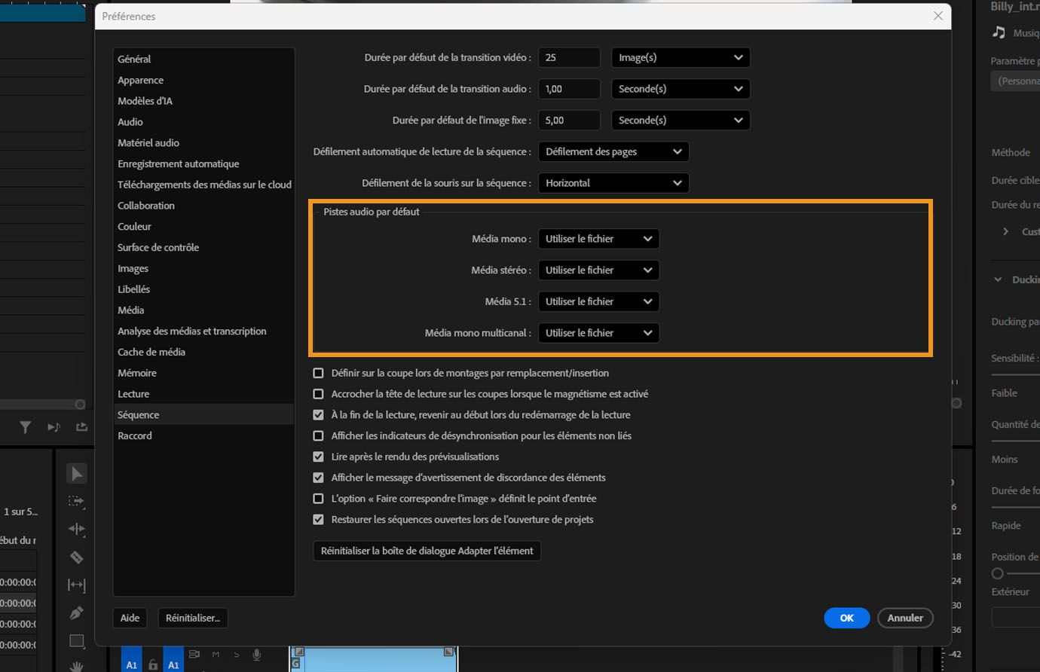Open the 'Lecture' preferences category
The width and height of the screenshot is (1040, 672).
[133, 393]
